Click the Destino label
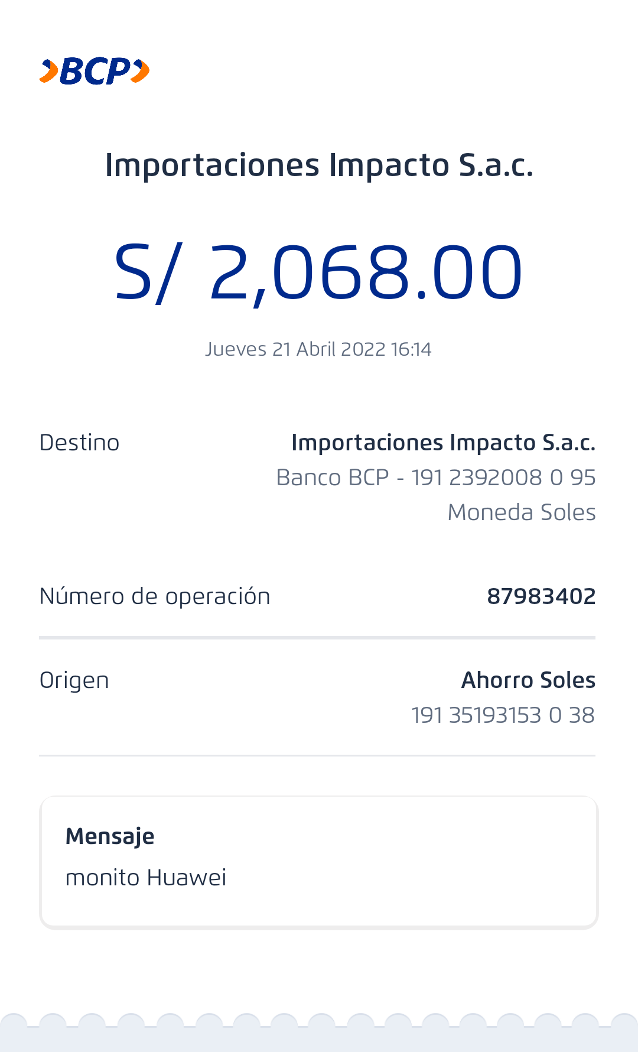This screenshot has height=1052, width=638. tap(79, 443)
